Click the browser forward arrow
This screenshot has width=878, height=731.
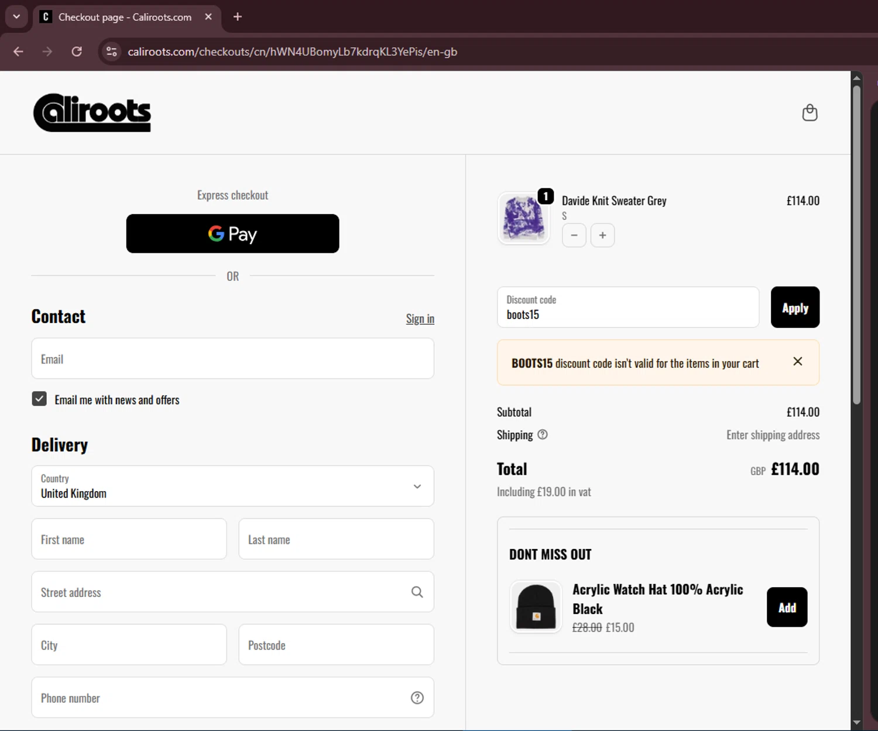coord(47,52)
